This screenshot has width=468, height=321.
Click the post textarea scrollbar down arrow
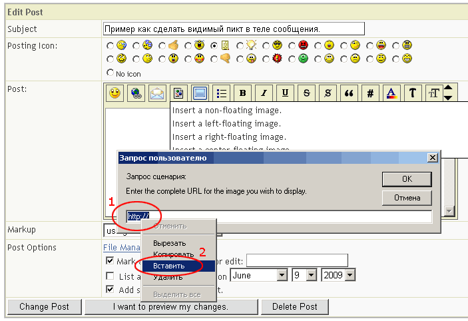449,211
